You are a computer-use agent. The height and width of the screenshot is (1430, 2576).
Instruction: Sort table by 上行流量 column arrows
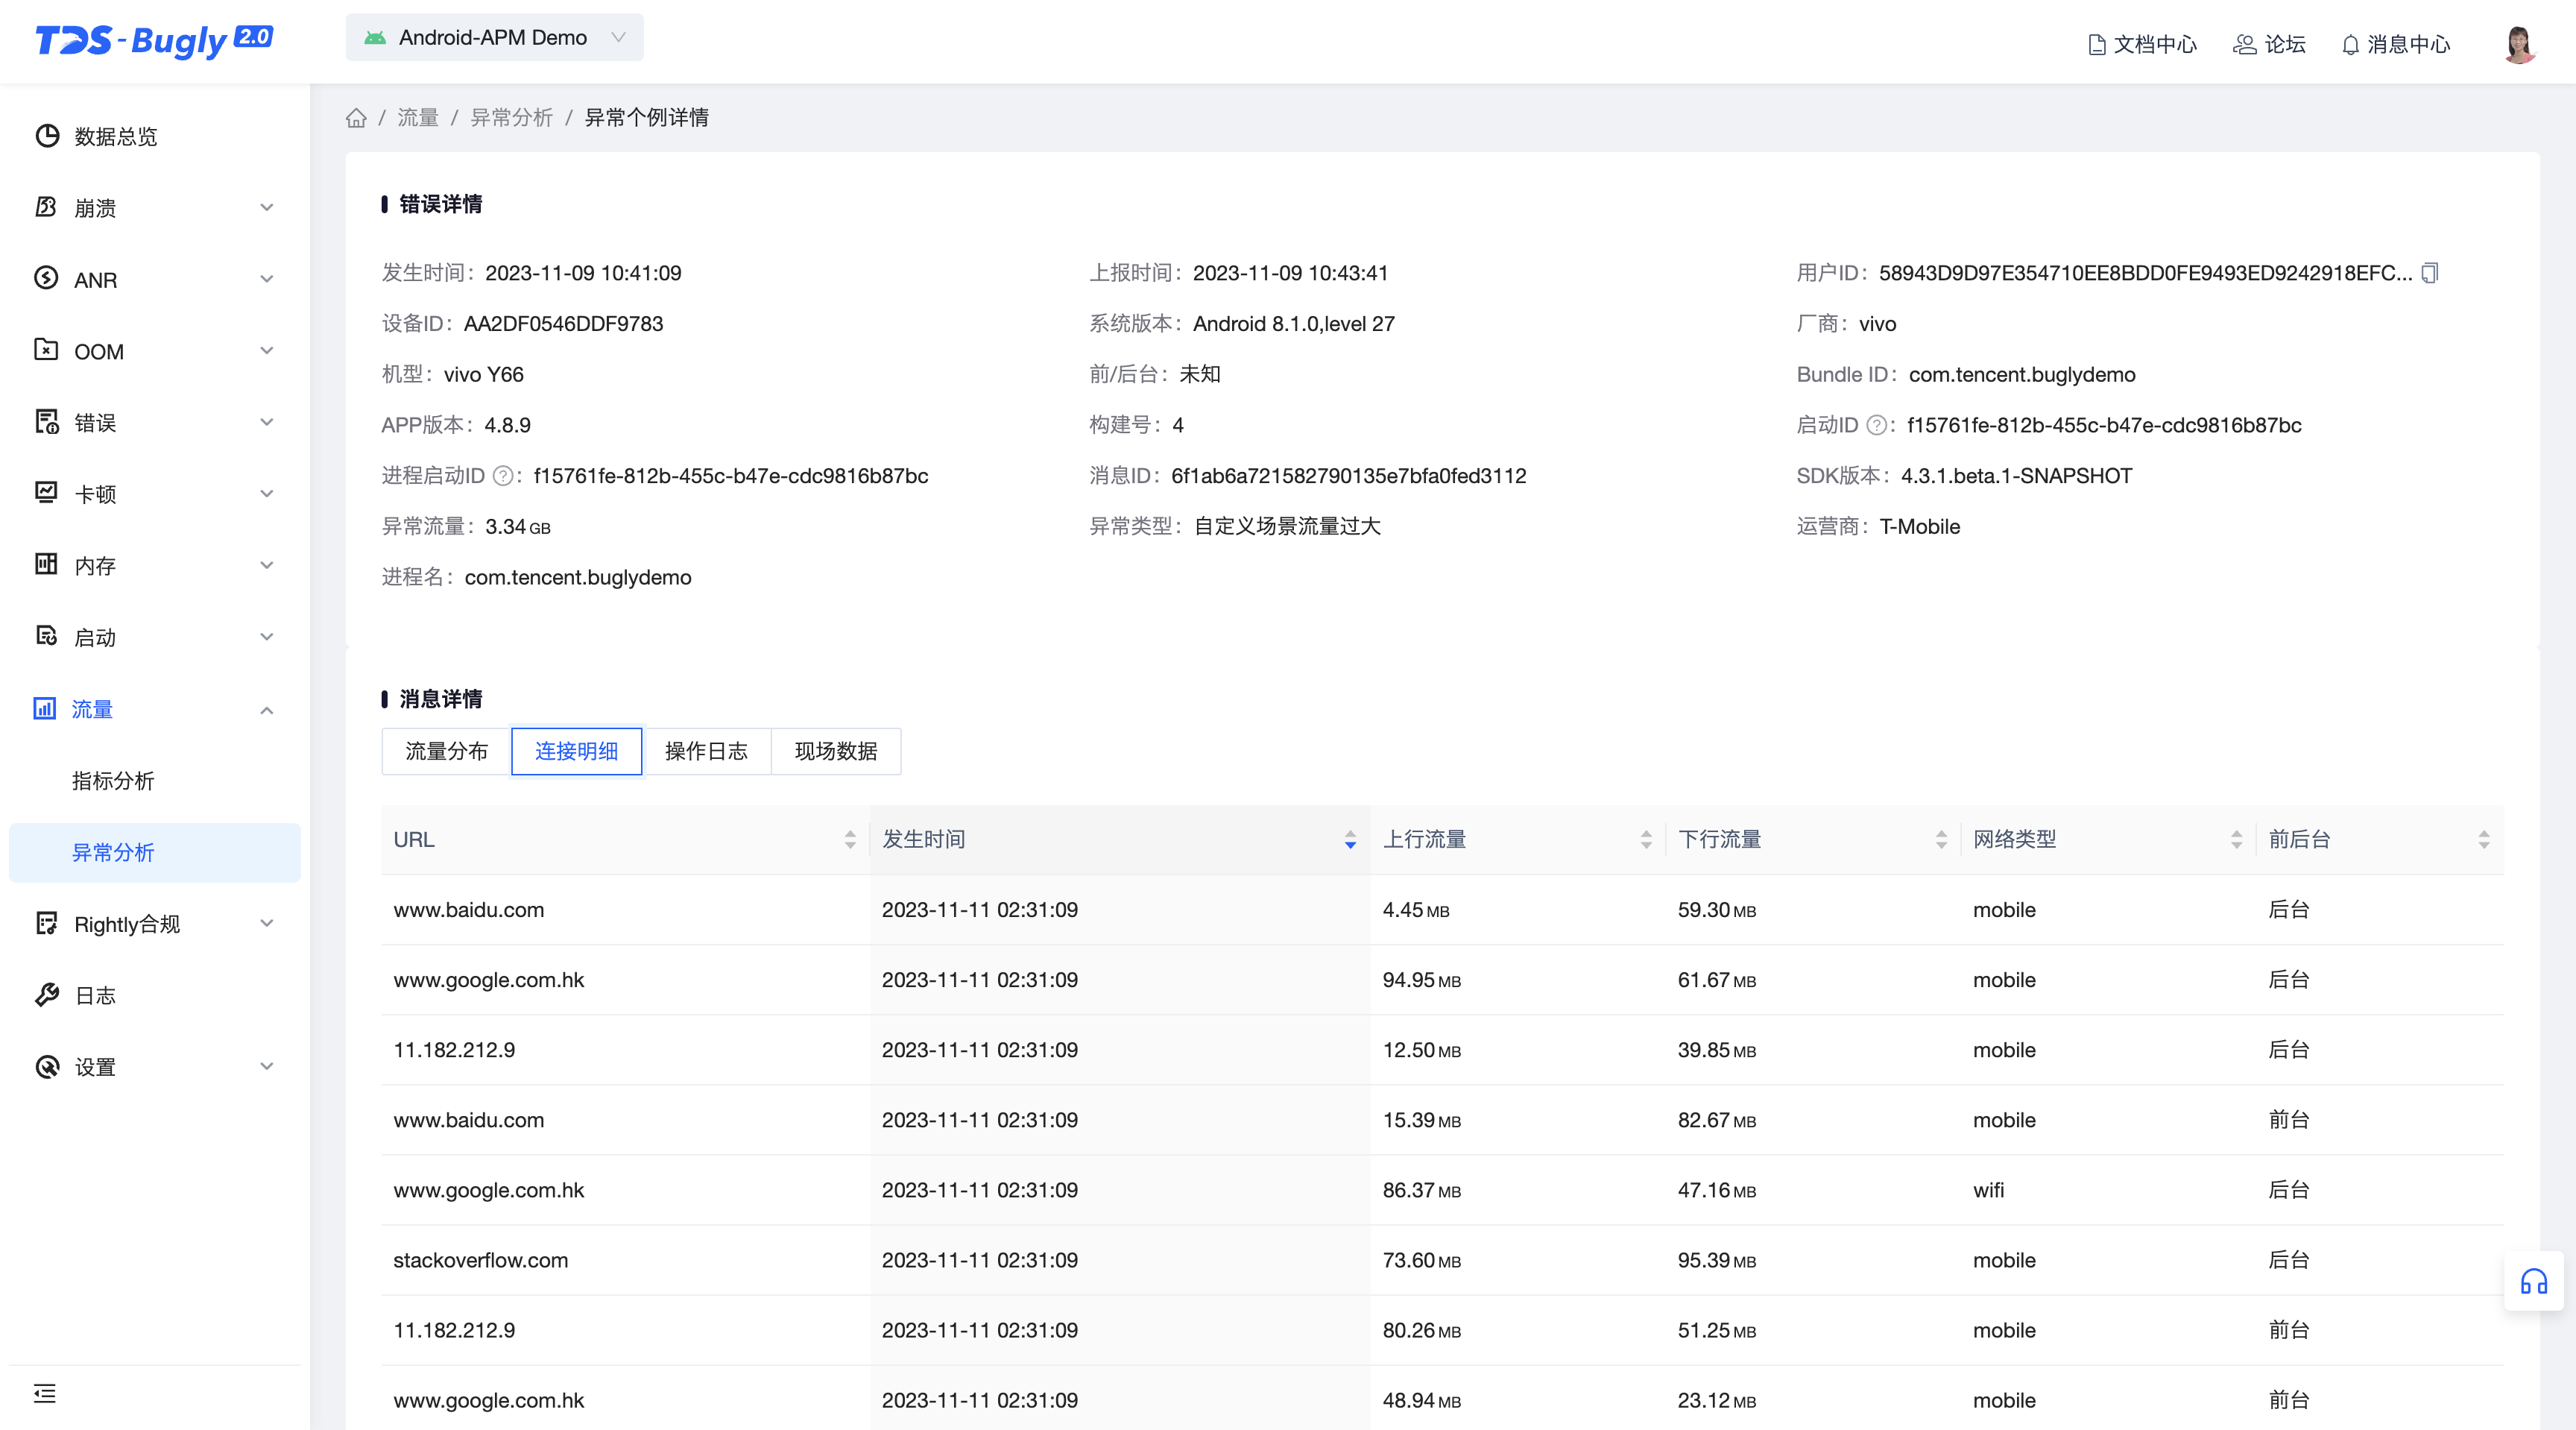1646,840
